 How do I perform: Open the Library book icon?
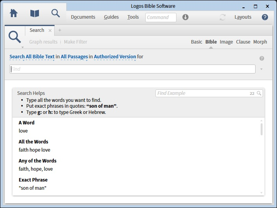35,13
